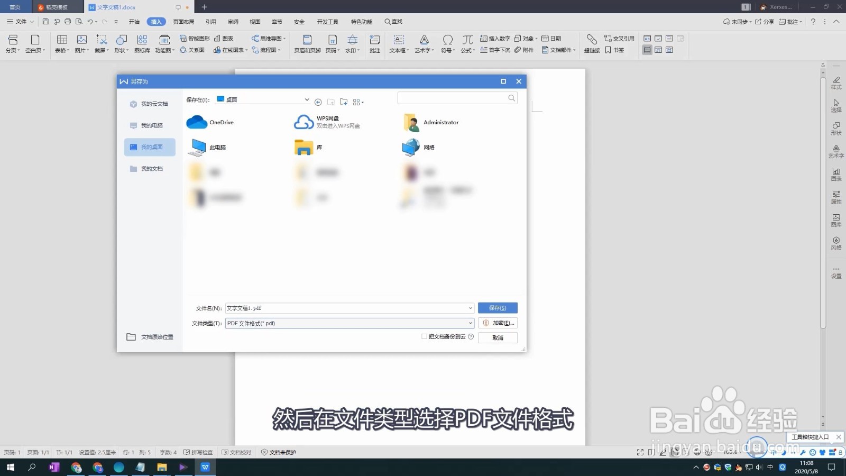The image size is (846, 476).
Task: Open the 保存在 location dropdown
Action: tap(307, 99)
